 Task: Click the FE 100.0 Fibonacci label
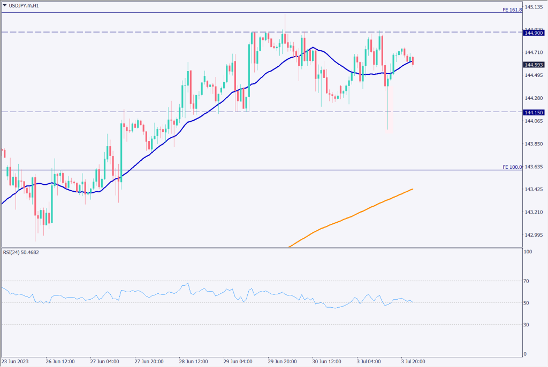tap(512, 167)
